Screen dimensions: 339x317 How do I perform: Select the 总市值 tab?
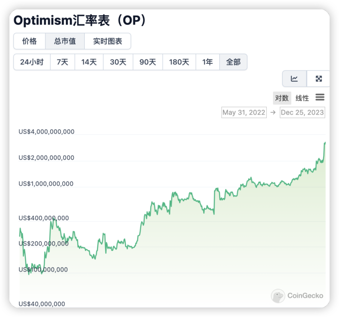pos(65,41)
